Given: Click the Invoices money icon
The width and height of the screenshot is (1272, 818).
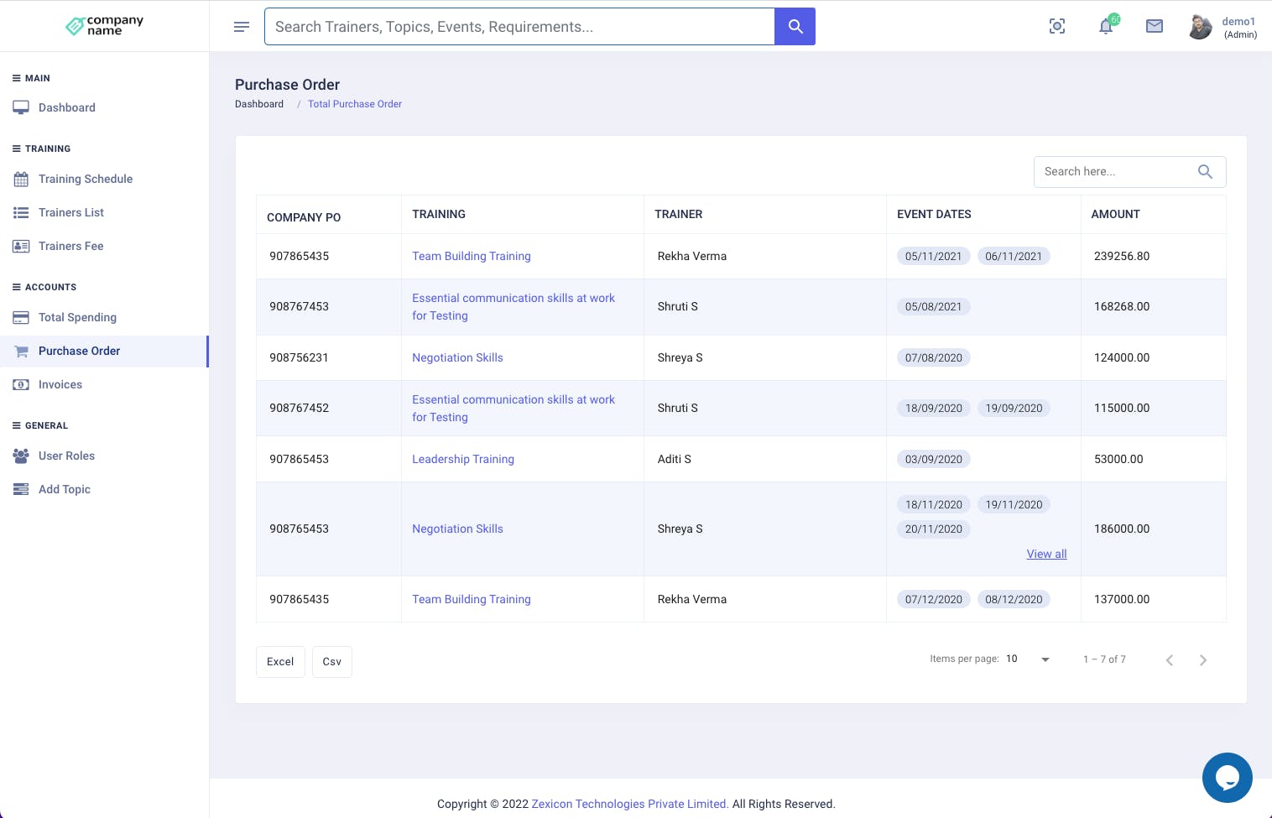Looking at the screenshot, I should [x=21, y=385].
